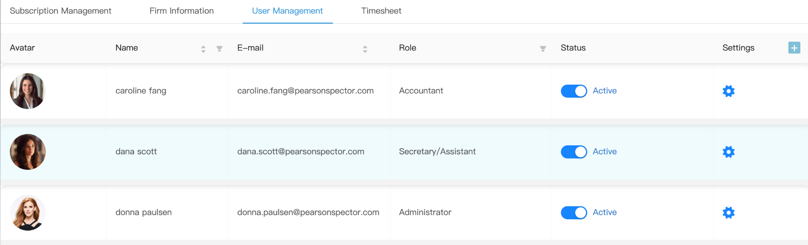Click dana scott's avatar photo

tap(27, 152)
